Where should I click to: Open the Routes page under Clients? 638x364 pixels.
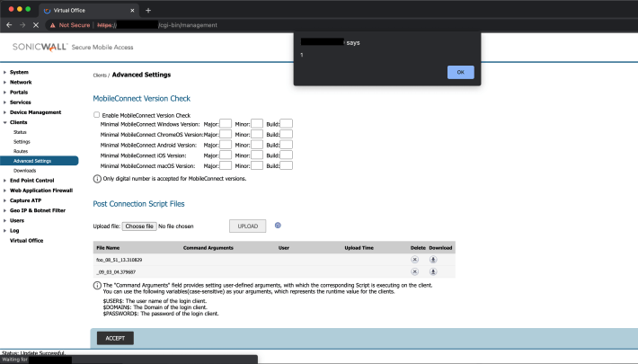[x=21, y=151]
